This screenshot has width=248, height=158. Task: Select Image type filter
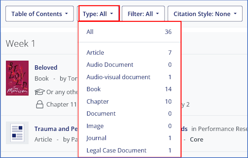point(129,126)
